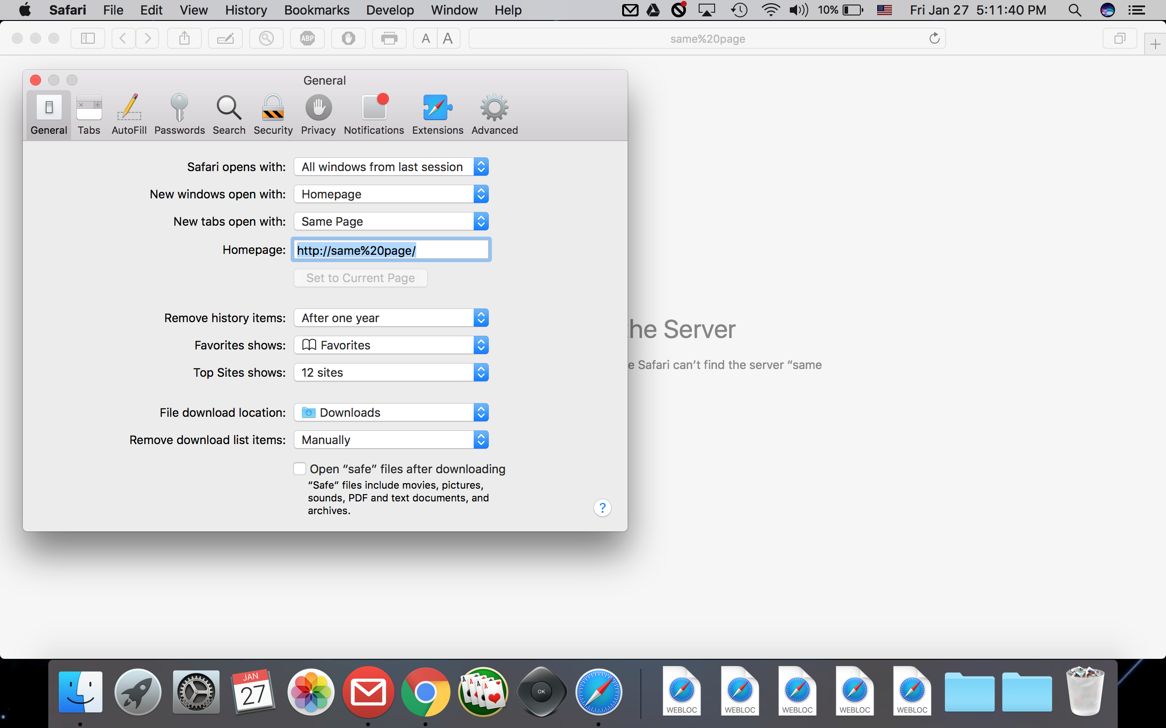This screenshot has width=1166, height=728.
Task: Click the Homepage URL field
Action: click(391, 250)
